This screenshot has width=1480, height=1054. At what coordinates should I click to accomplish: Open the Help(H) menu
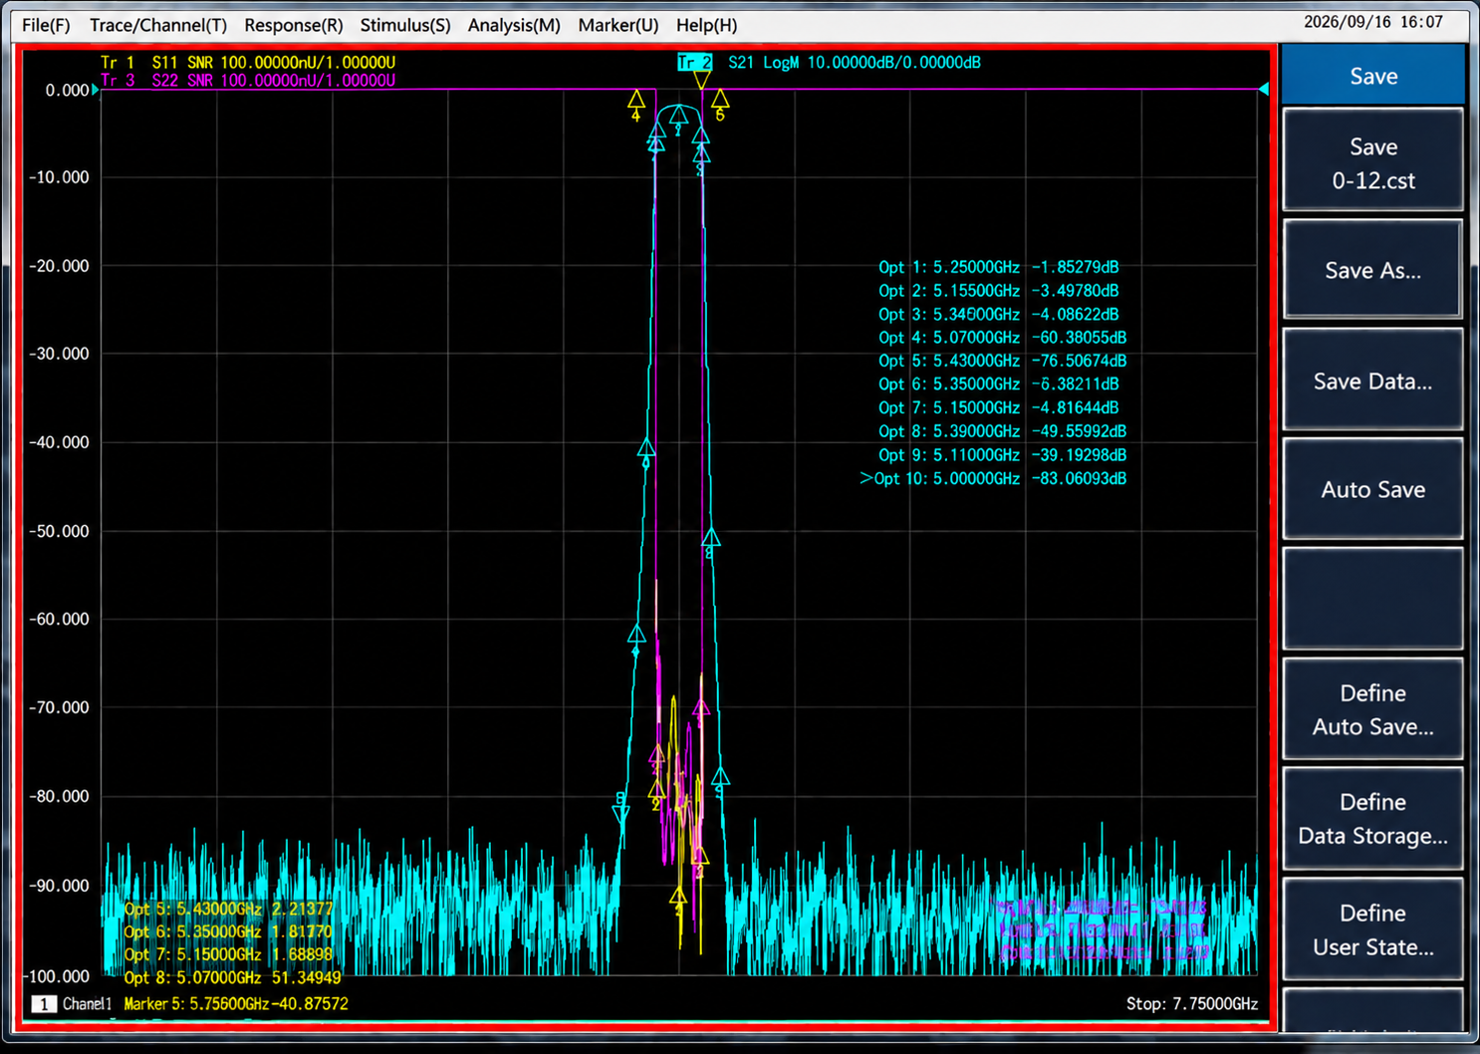click(x=707, y=25)
